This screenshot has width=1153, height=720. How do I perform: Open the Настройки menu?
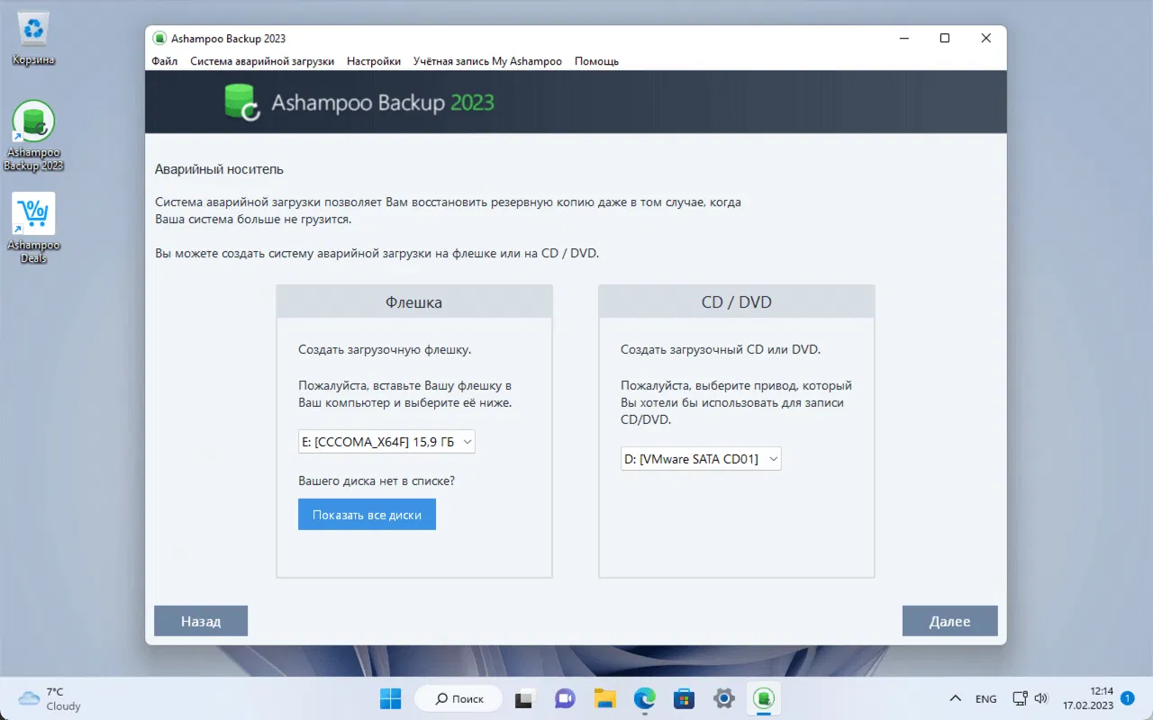[374, 61]
